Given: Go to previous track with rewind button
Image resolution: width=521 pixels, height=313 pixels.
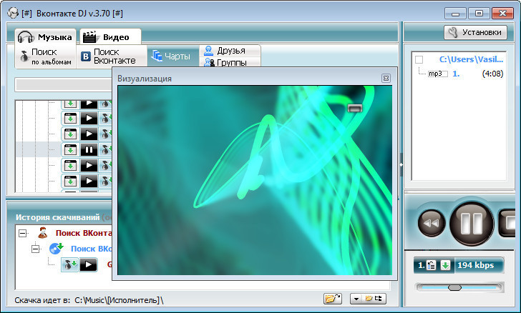Looking at the screenshot, I should [432, 223].
